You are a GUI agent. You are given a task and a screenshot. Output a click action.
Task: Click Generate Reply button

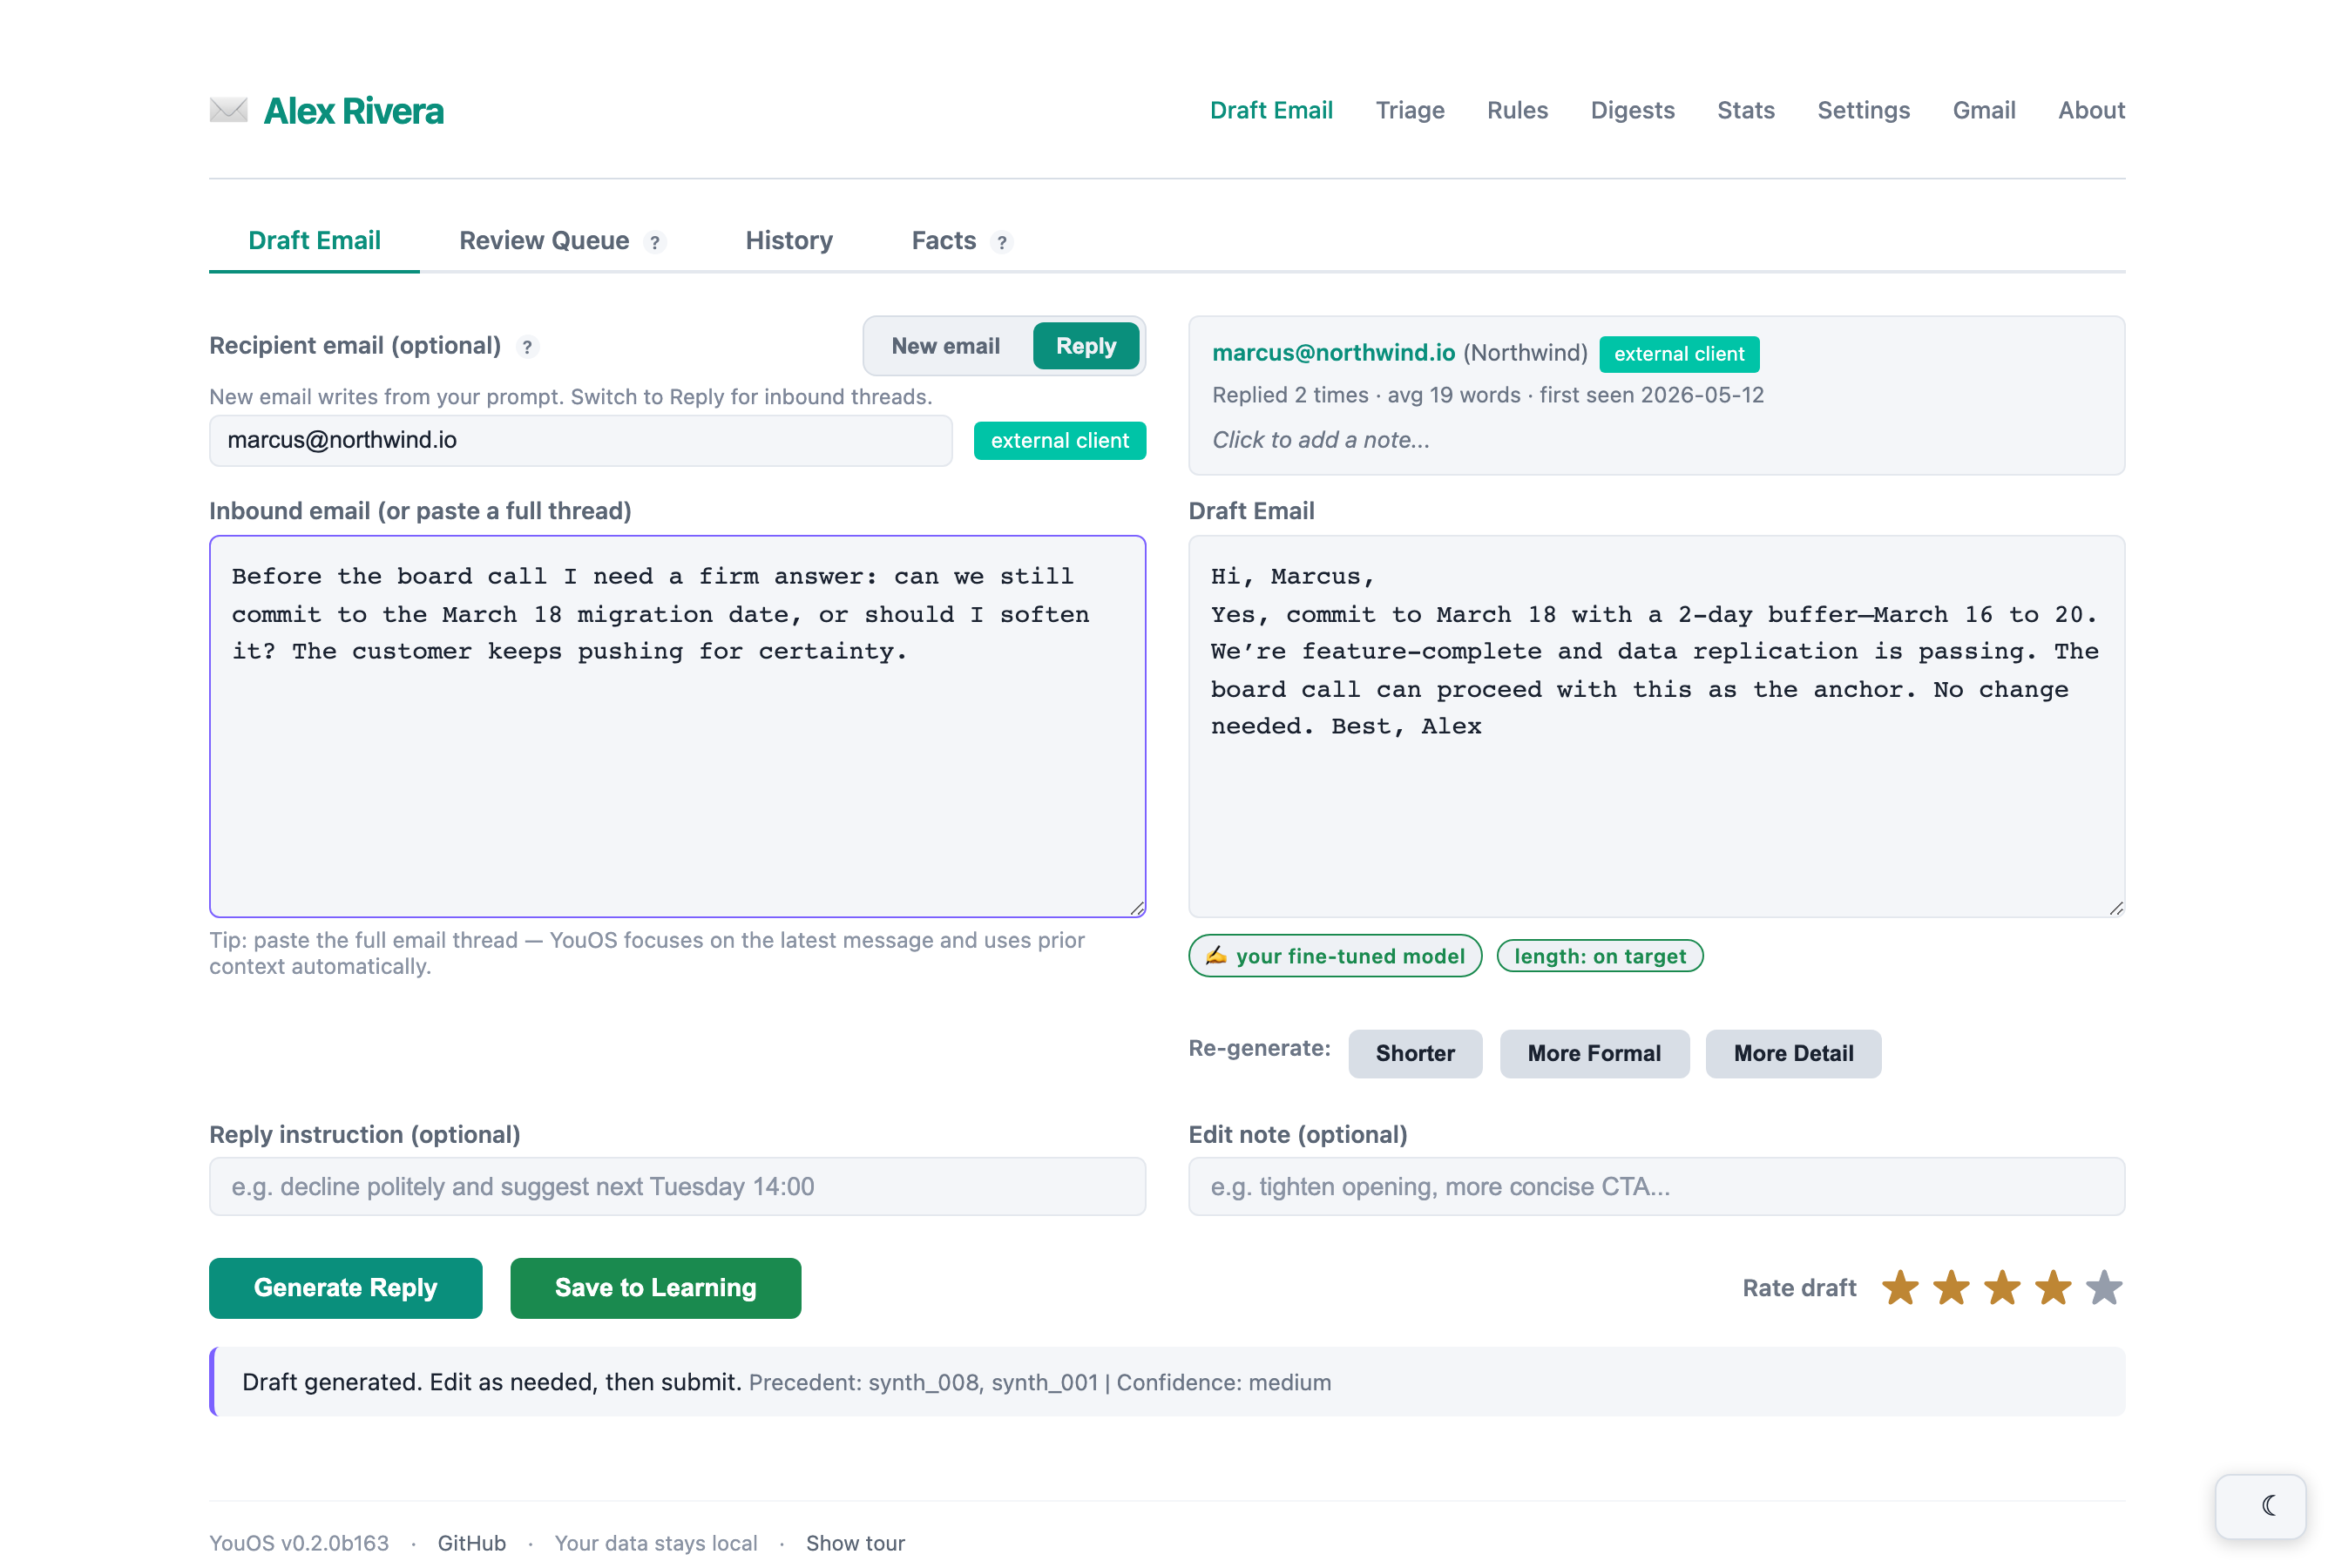click(345, 1288)
